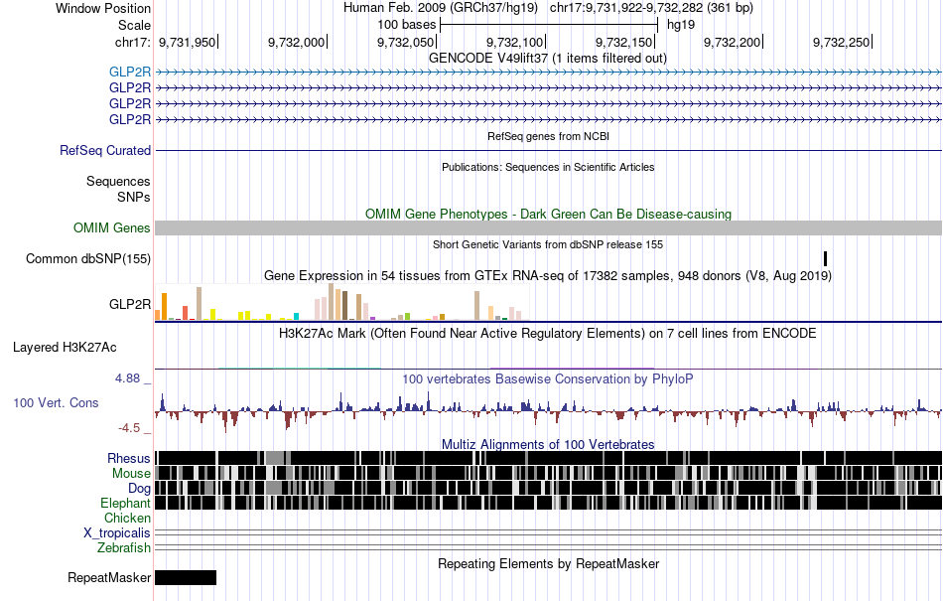Click the Sequences label under Publications
This screenshot has height=601, width=943.
[x=118, y=181]
